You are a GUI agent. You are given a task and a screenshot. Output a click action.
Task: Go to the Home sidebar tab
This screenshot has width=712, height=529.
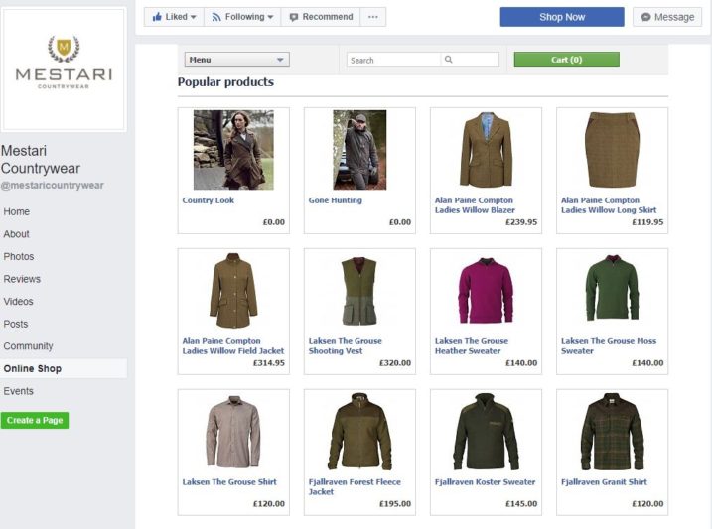click(16, 211)
